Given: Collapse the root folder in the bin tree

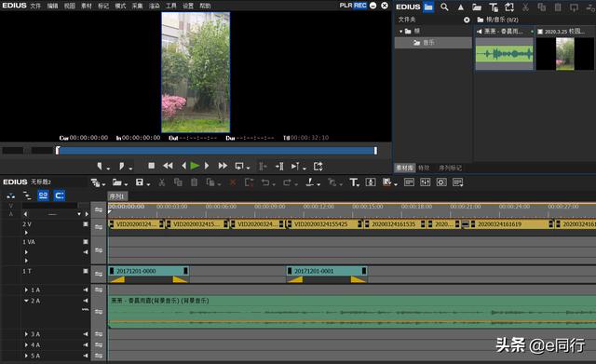Looking at the screenshot, I should point(400,31).
